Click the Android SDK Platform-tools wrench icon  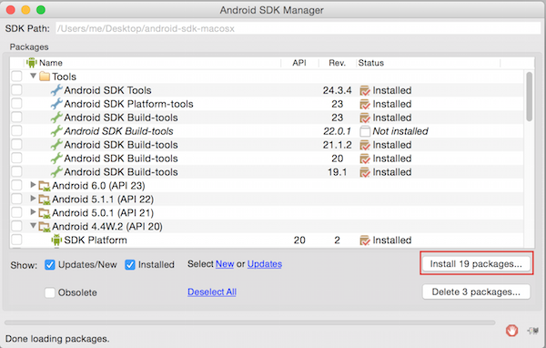(56, 104)
